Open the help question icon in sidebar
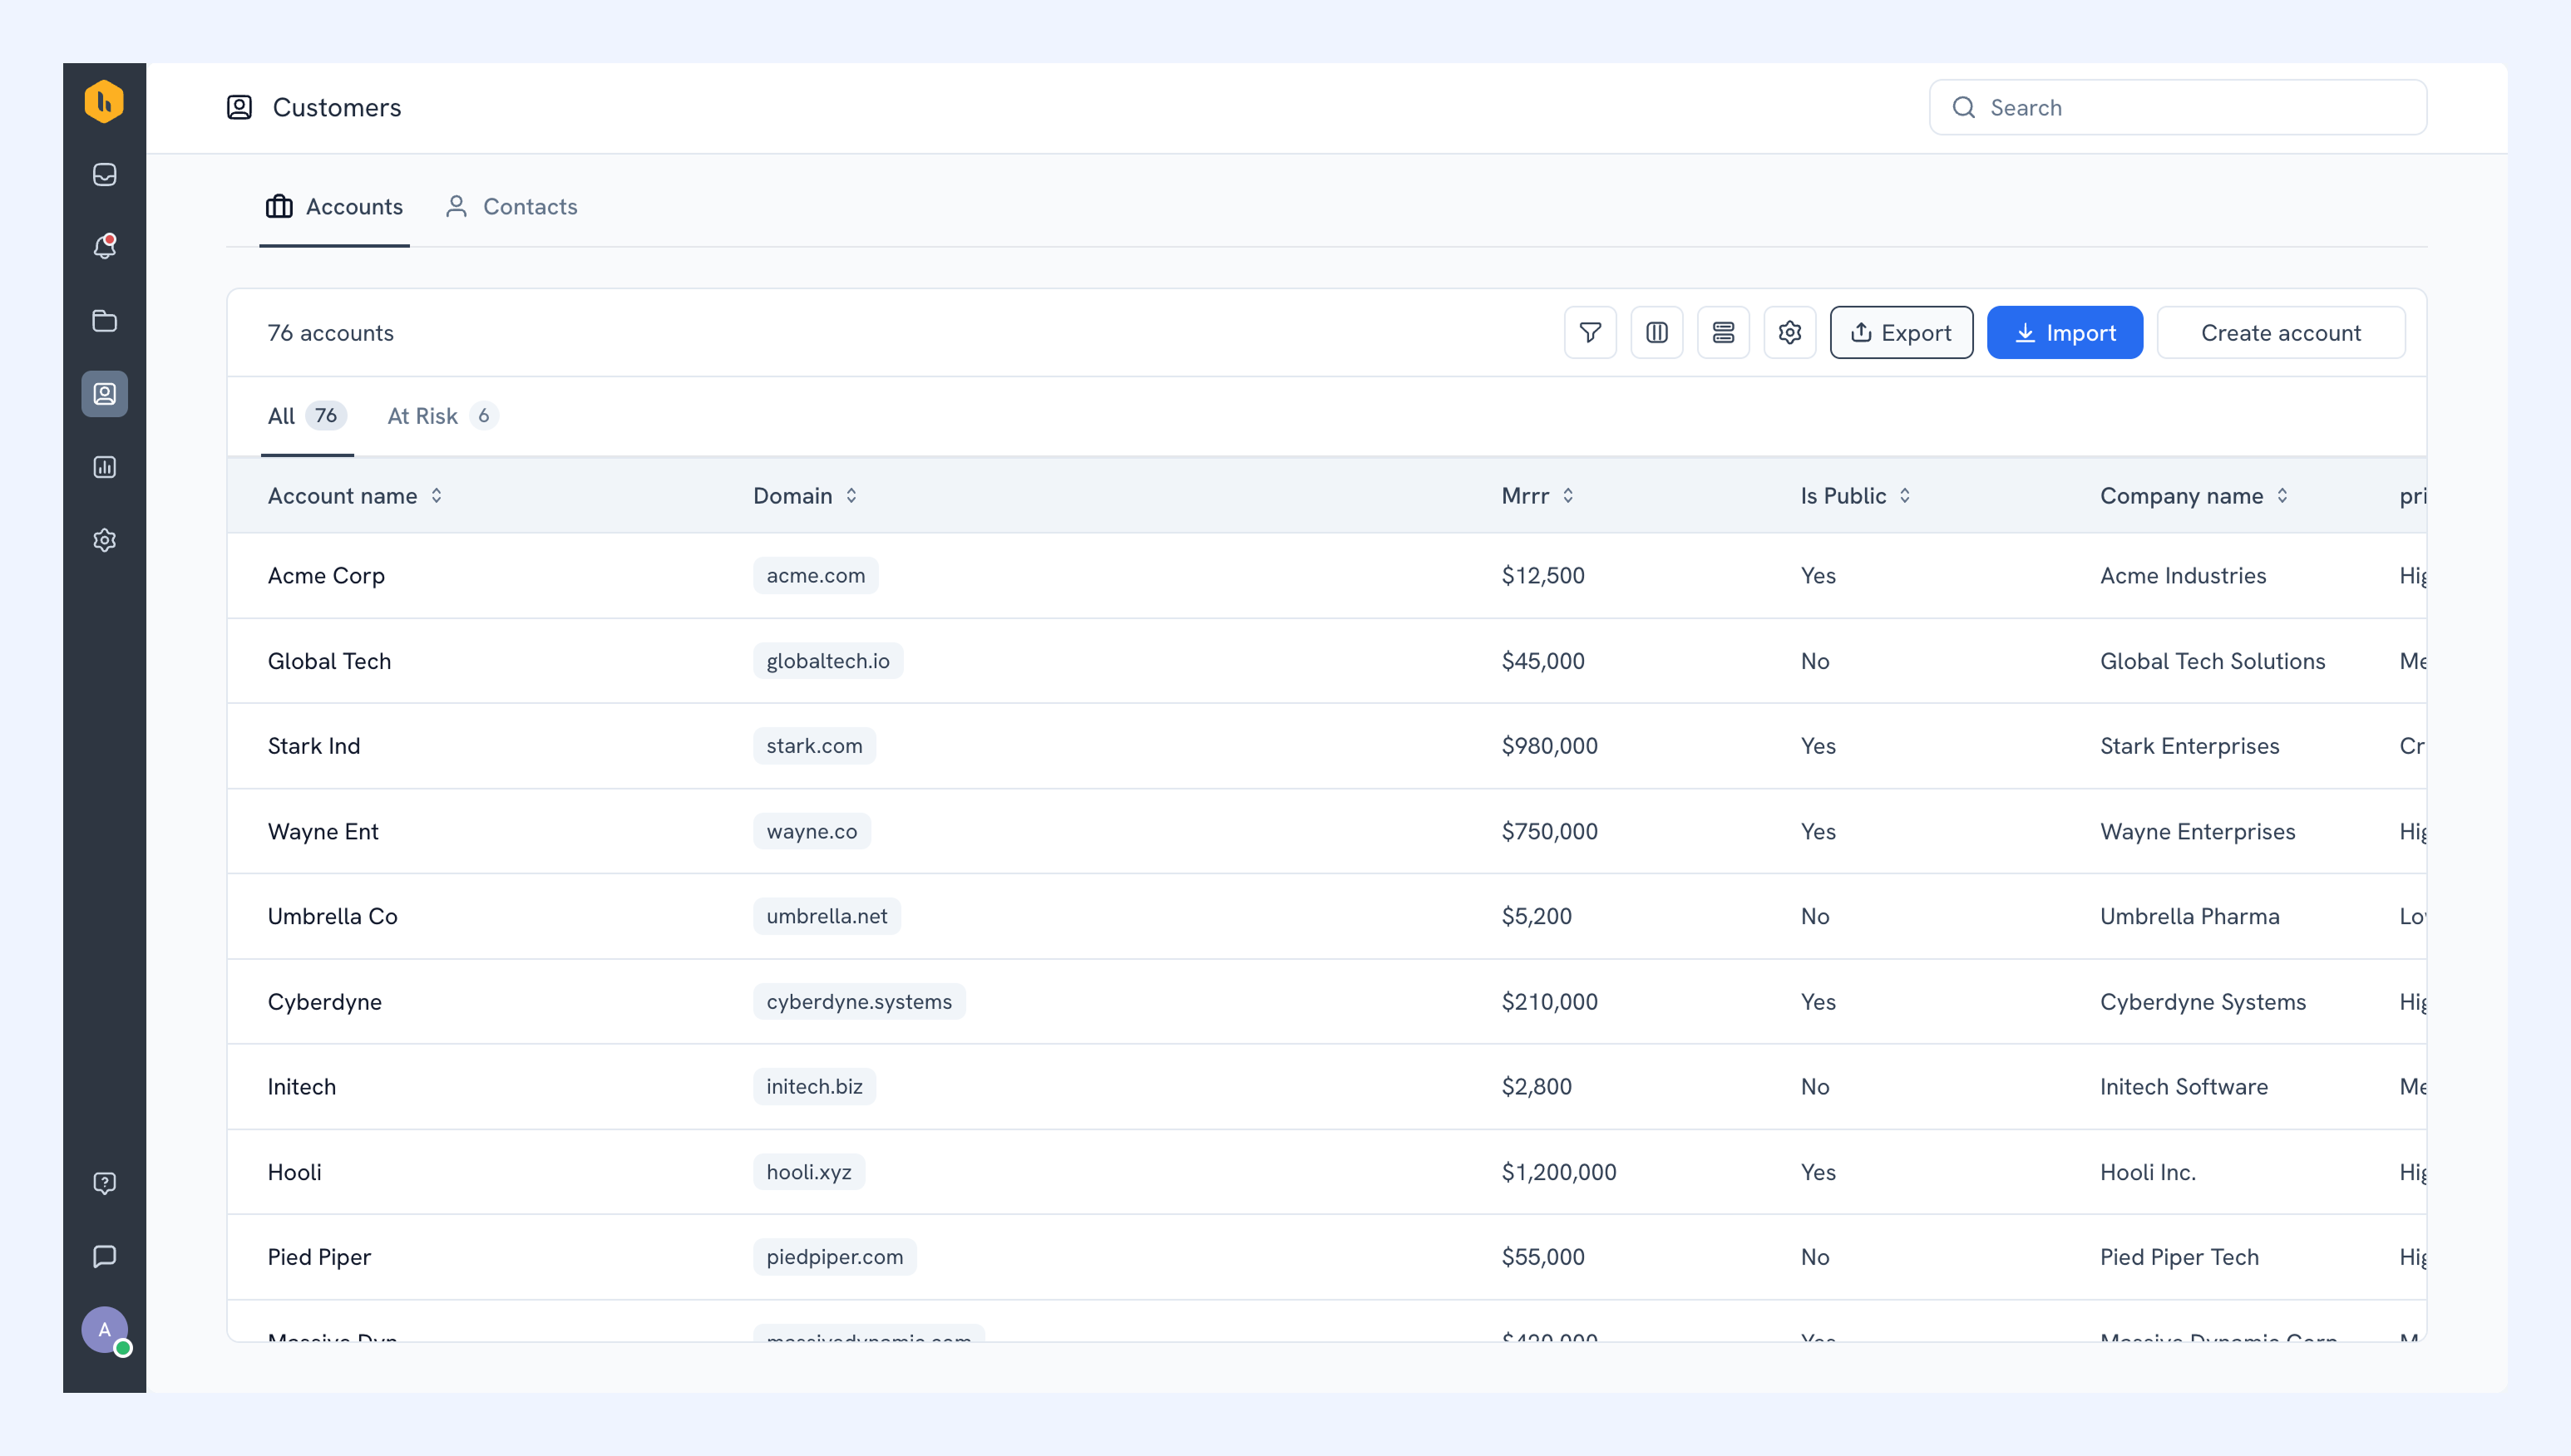Viewport: 2571px width, 1456px height. [104, 1183]
